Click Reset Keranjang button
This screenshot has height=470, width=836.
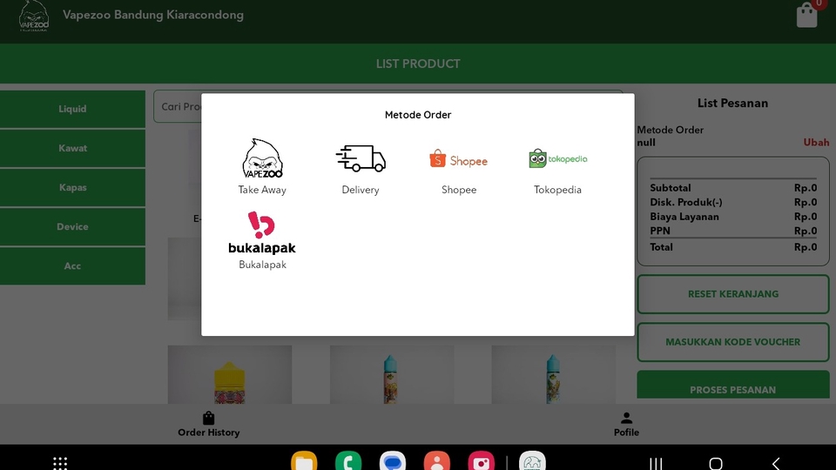point(733,294)
